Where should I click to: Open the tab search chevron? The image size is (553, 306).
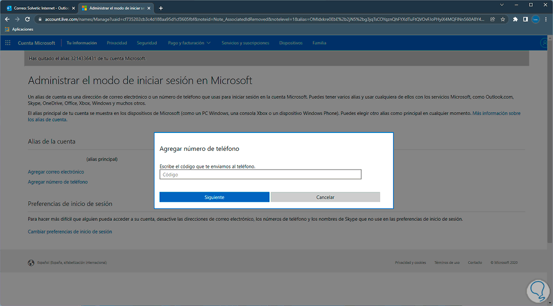(x=501, y=4)
